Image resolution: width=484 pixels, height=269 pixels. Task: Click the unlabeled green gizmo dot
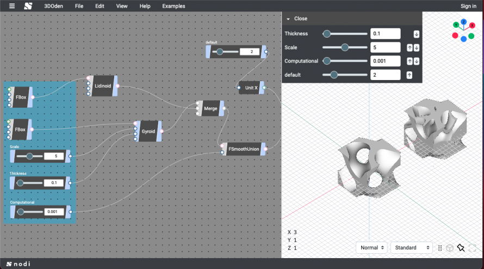[471, 36]
